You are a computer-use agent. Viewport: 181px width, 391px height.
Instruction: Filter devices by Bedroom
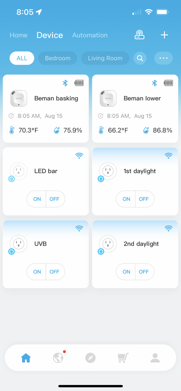[x=58, y=58]
